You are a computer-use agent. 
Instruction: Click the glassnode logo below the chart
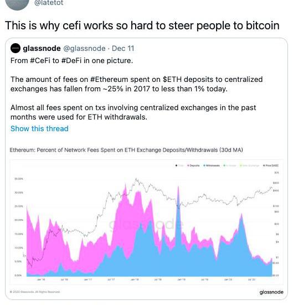click(x=271, y=292)
